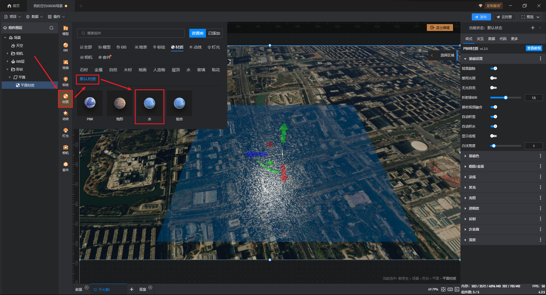Open the 动效 (Effects) sidebar icon
The height and width of the screenshot is (295, 546).
[65, 115]
